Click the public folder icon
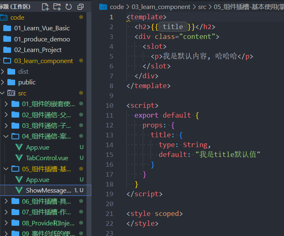Viewport: 284px width, 236px height. point(11,82)
